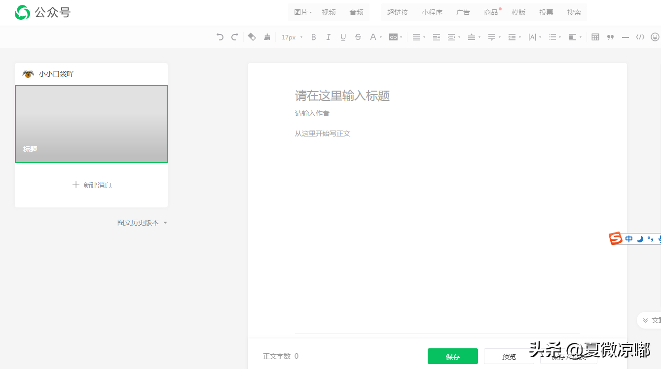This screenshot has width=661, height=369.
Task: Click the 预览 button
Action: pos(509,356)
